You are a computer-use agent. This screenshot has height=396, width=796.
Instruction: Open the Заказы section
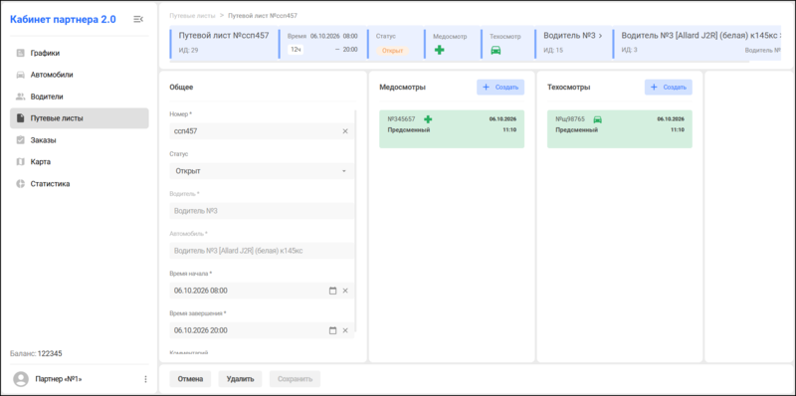point(80,140)
